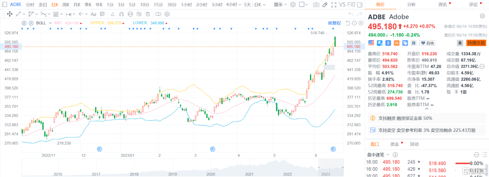Expand wave tool options arrow
This screenshot has width=489, height=177.
pos(49,14)
